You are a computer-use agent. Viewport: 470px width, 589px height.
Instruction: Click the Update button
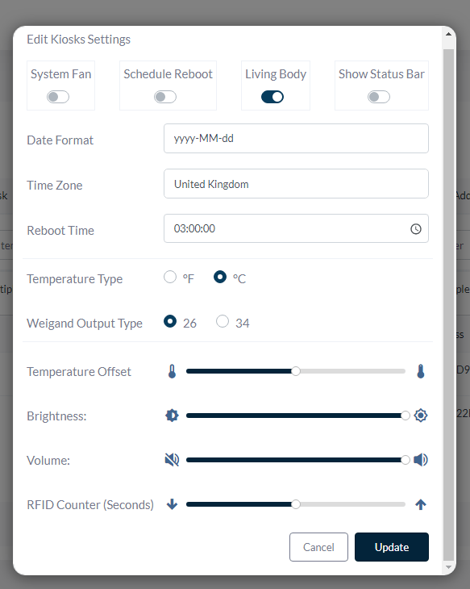pos(392,547)
